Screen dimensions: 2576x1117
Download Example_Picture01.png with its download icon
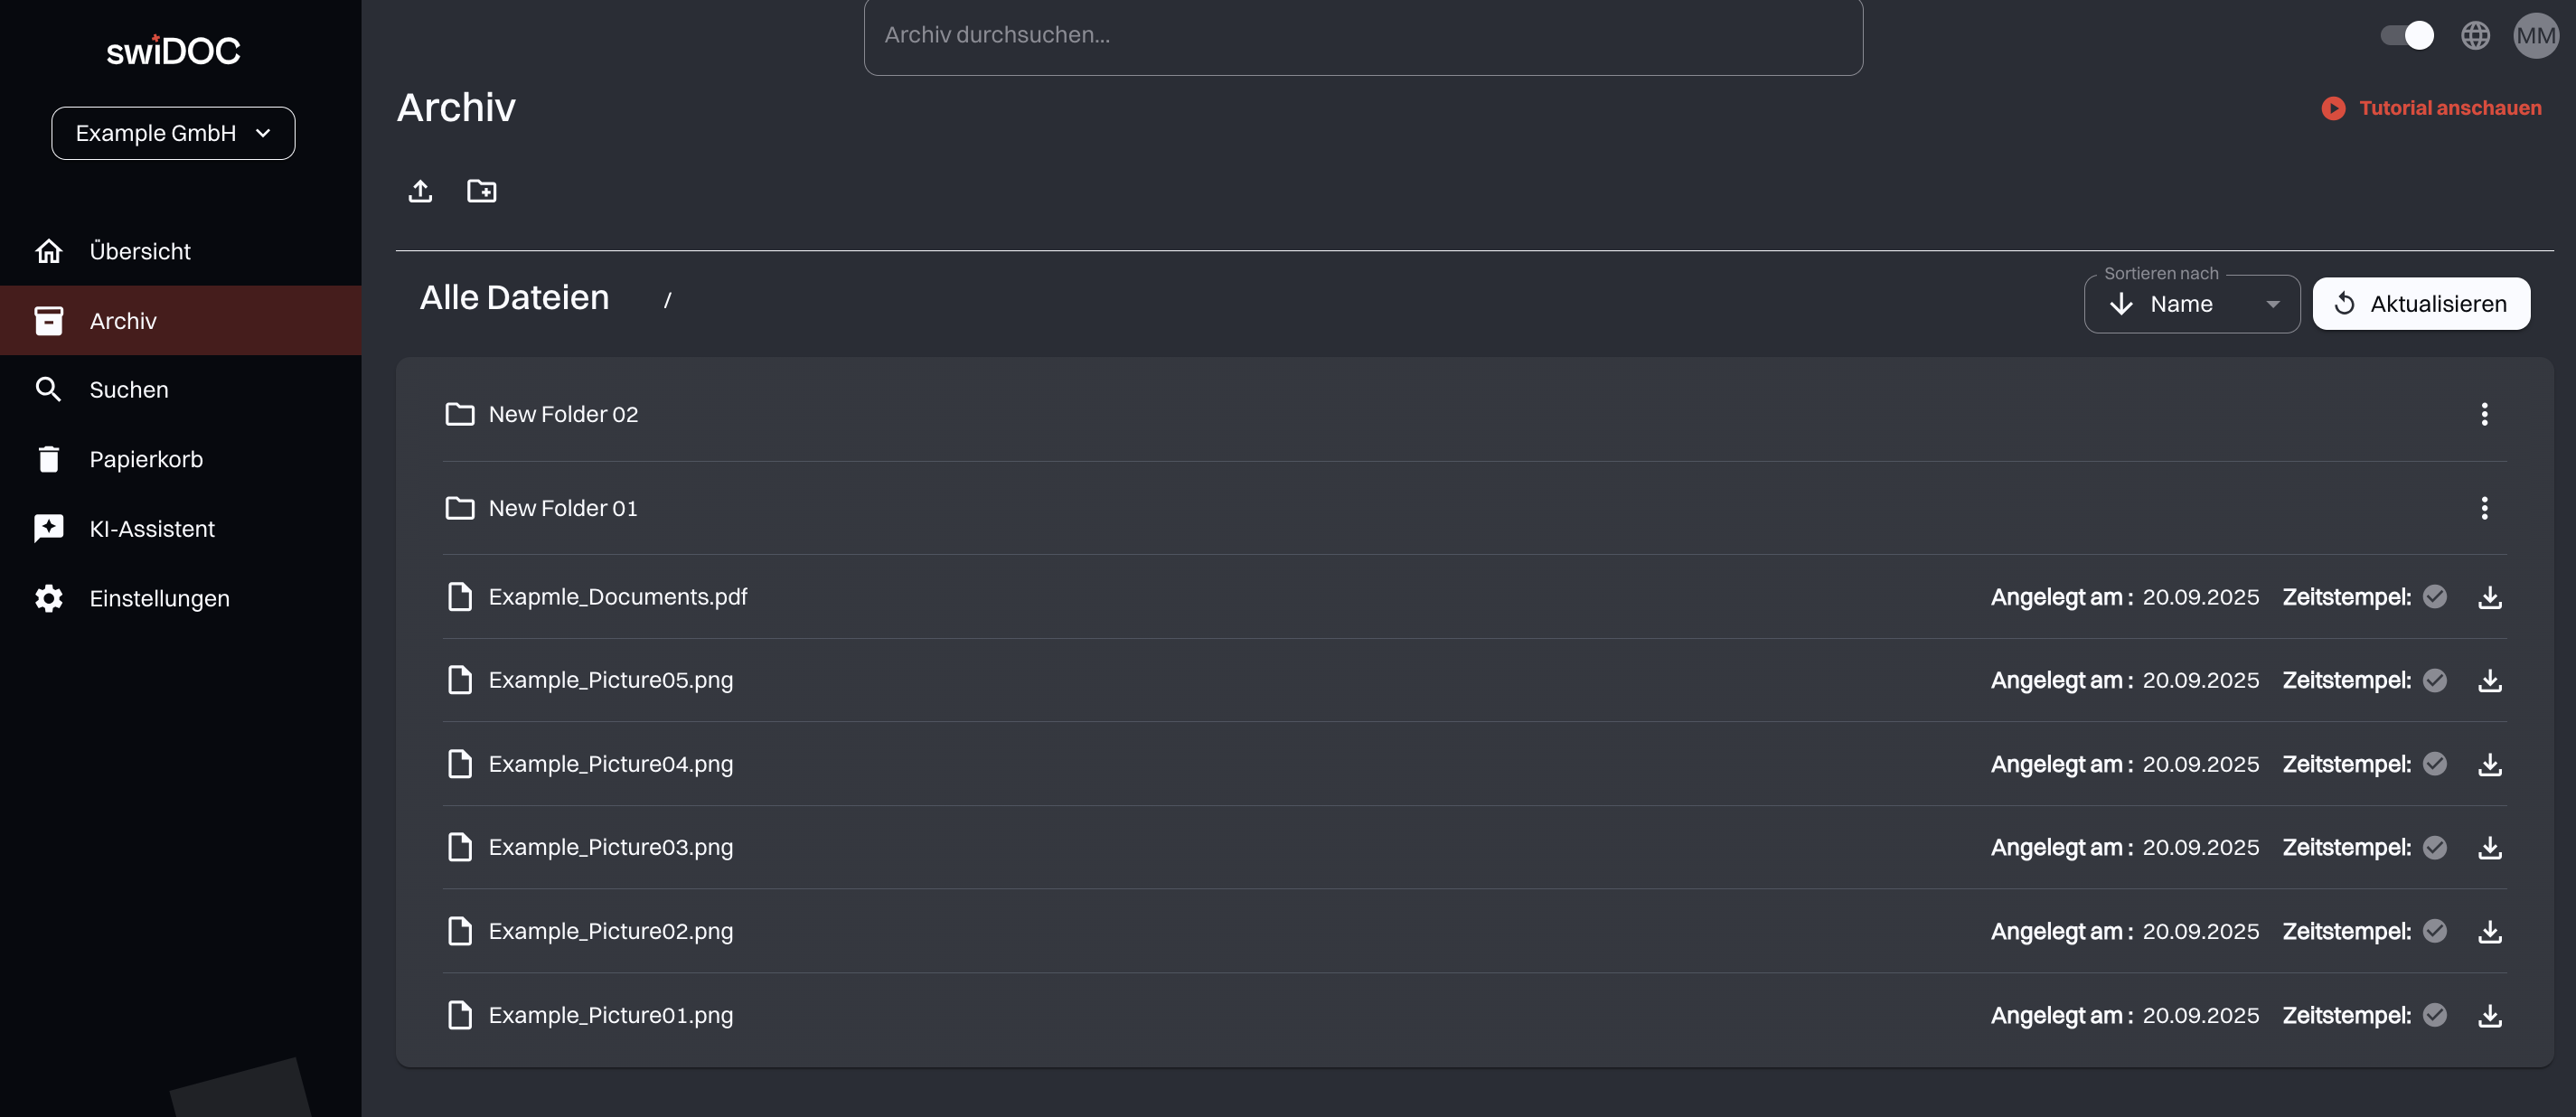click(x=2489, y=1016)
